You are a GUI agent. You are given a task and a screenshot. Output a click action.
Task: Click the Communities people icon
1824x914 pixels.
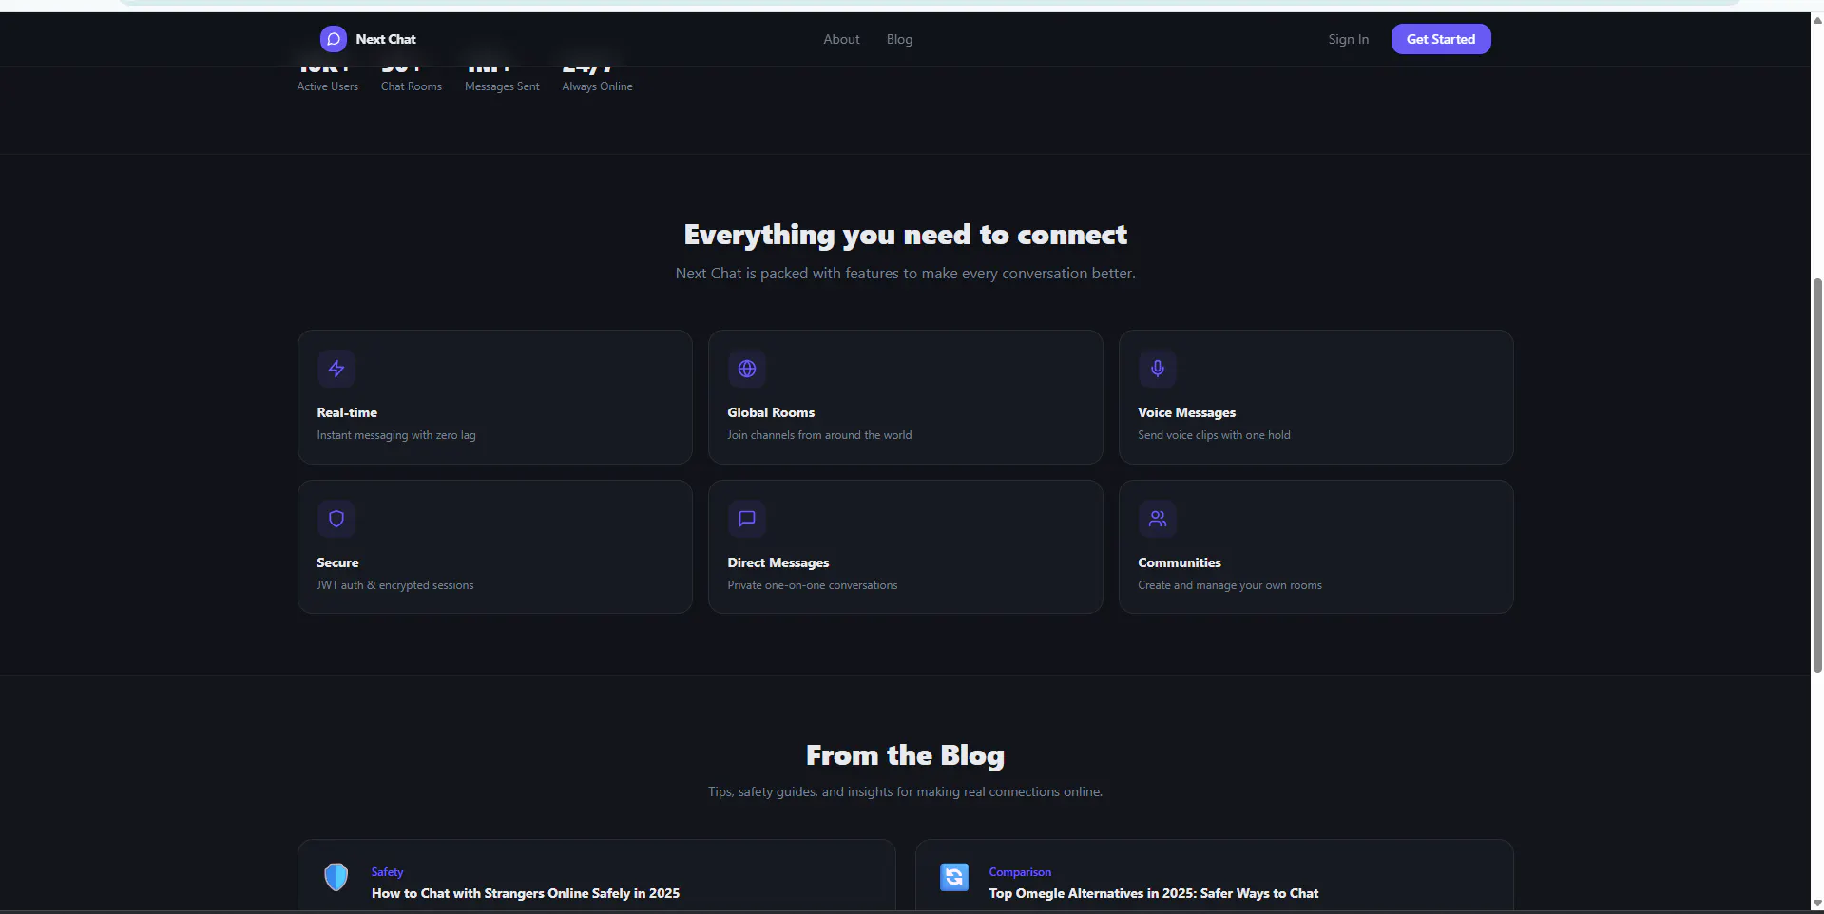click(x=1158, y=519)
